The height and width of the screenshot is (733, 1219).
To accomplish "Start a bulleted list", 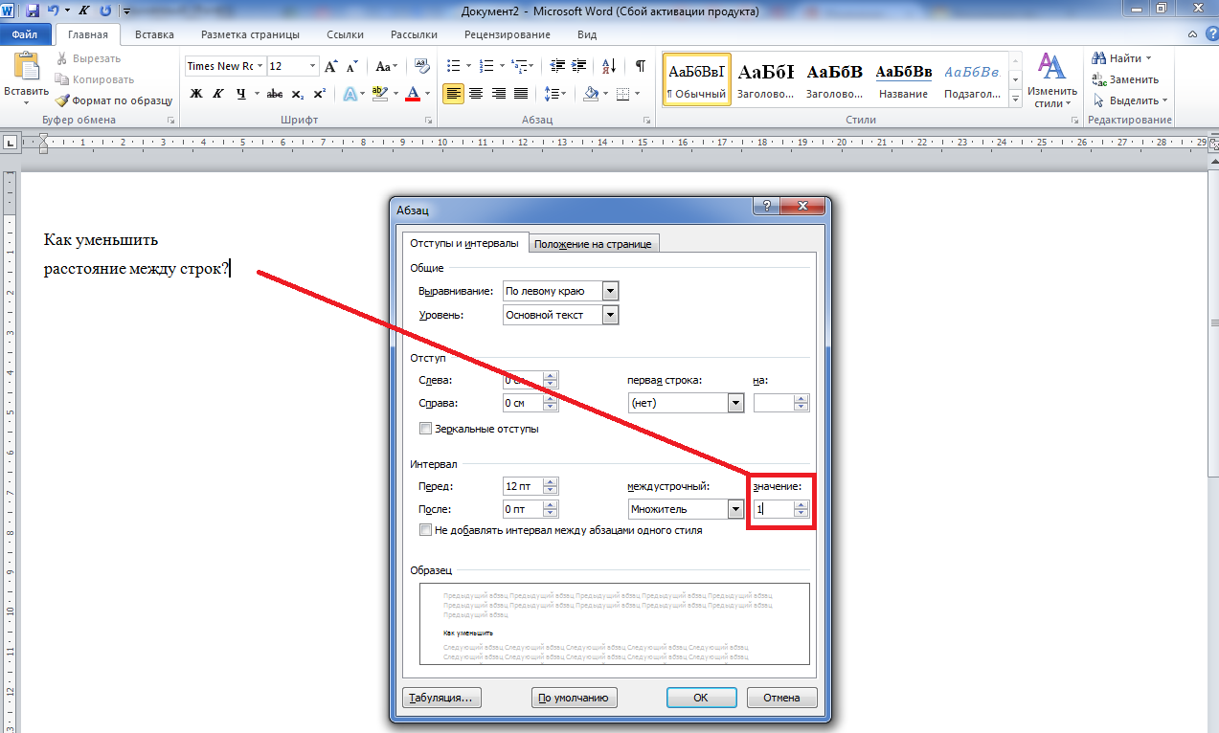I will tap(453, 66).
